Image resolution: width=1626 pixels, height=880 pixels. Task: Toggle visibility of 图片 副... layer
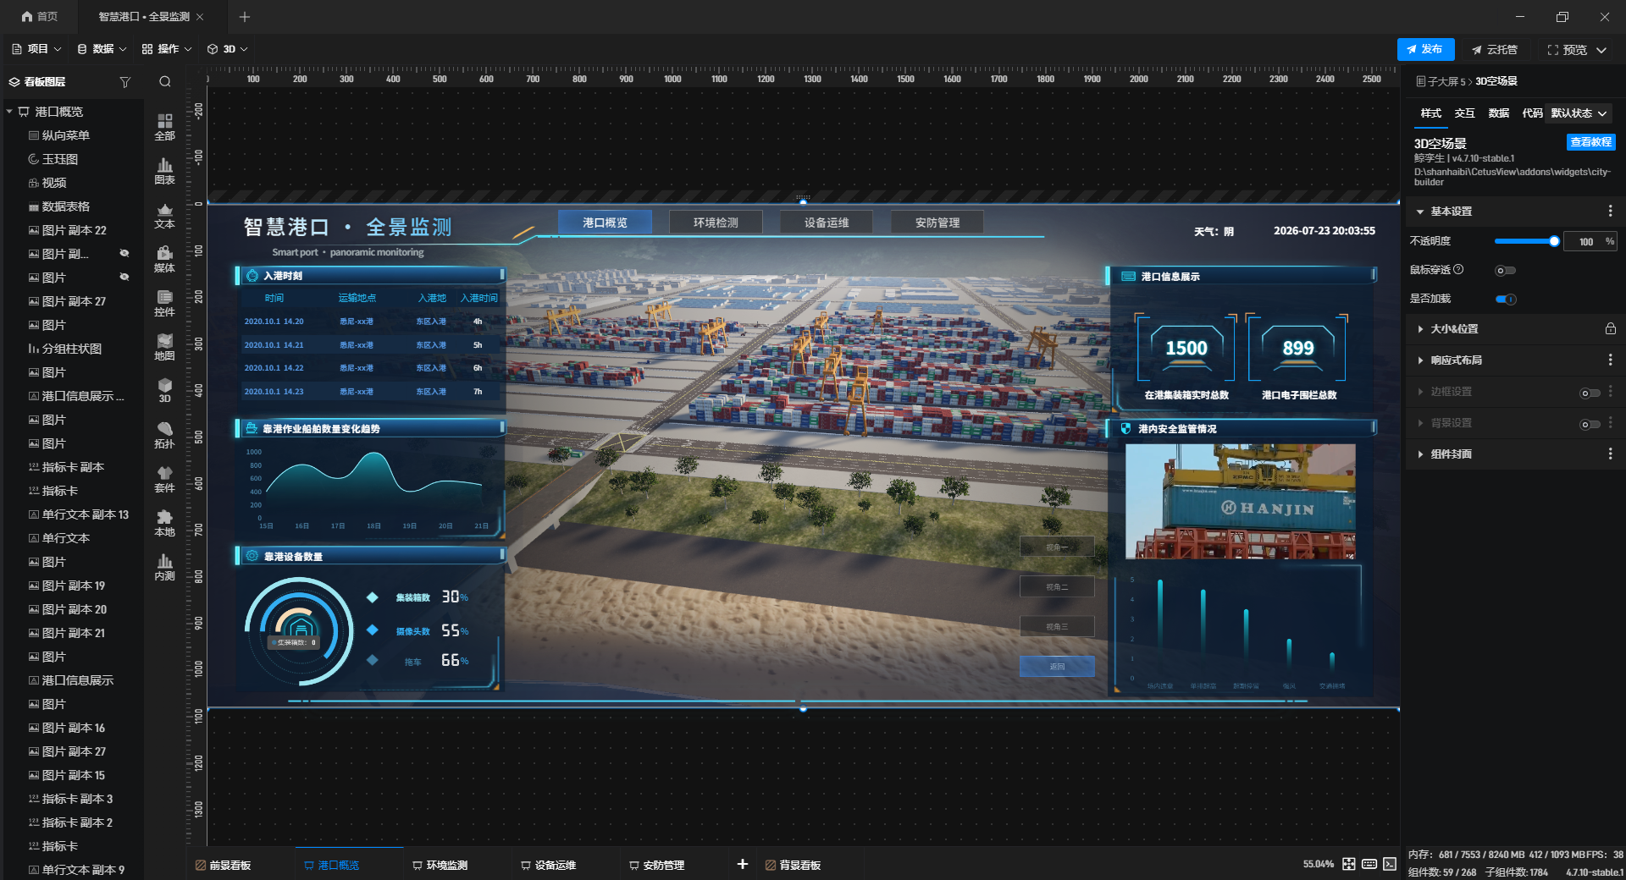click(x=124, y=253)
